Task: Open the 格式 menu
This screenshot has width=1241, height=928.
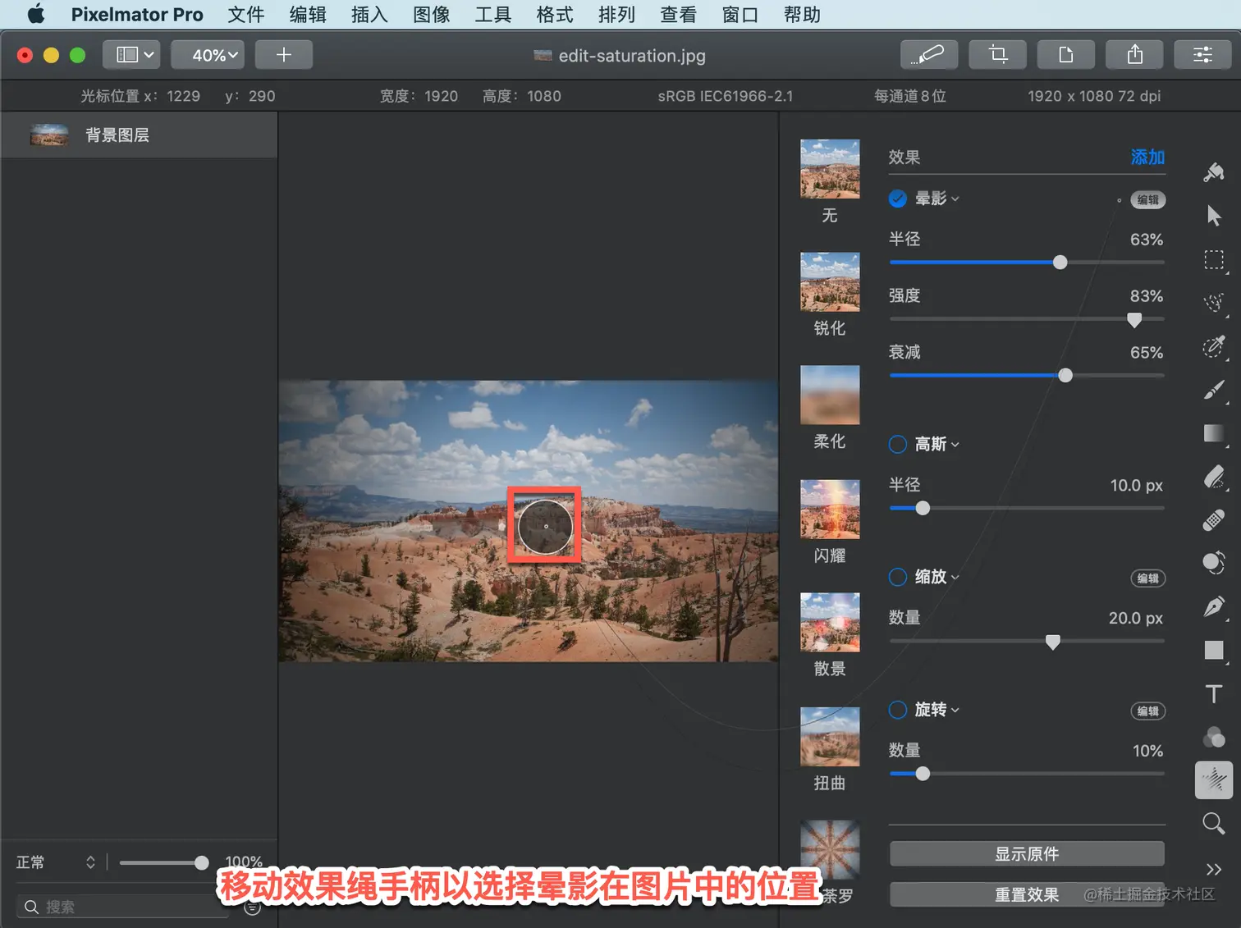Action: [x=555, y=15]
